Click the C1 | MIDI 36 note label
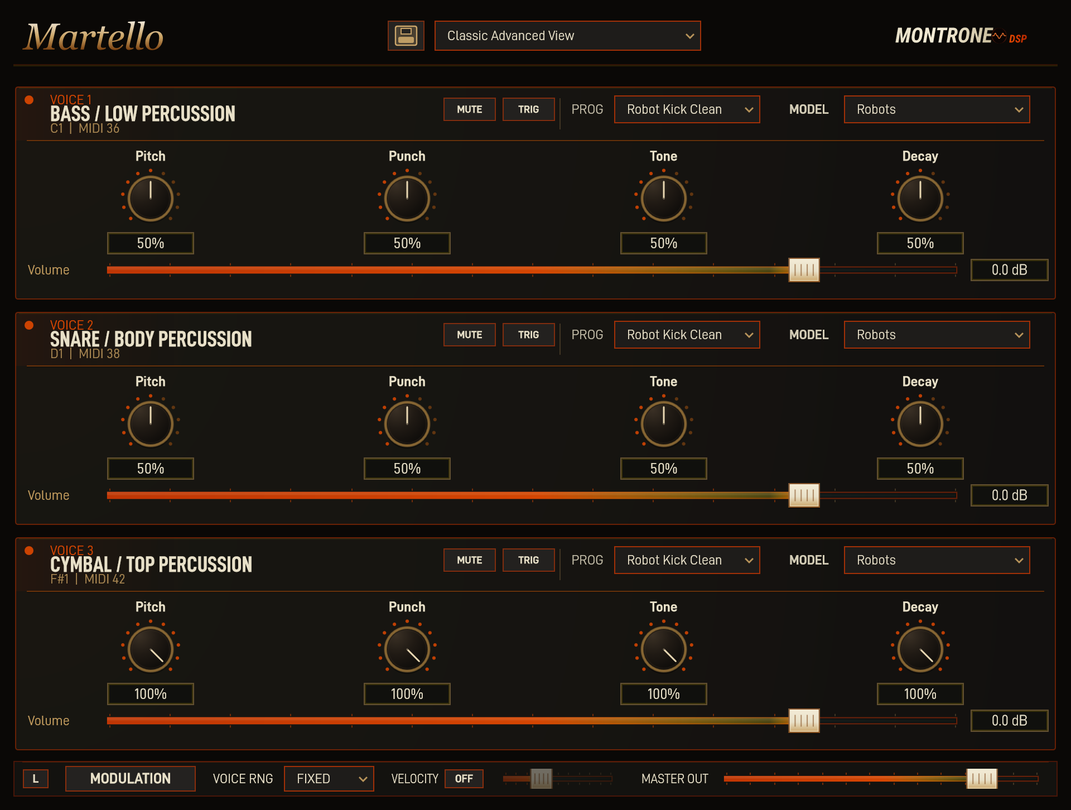1071x810 pixels. click(85, 128)
